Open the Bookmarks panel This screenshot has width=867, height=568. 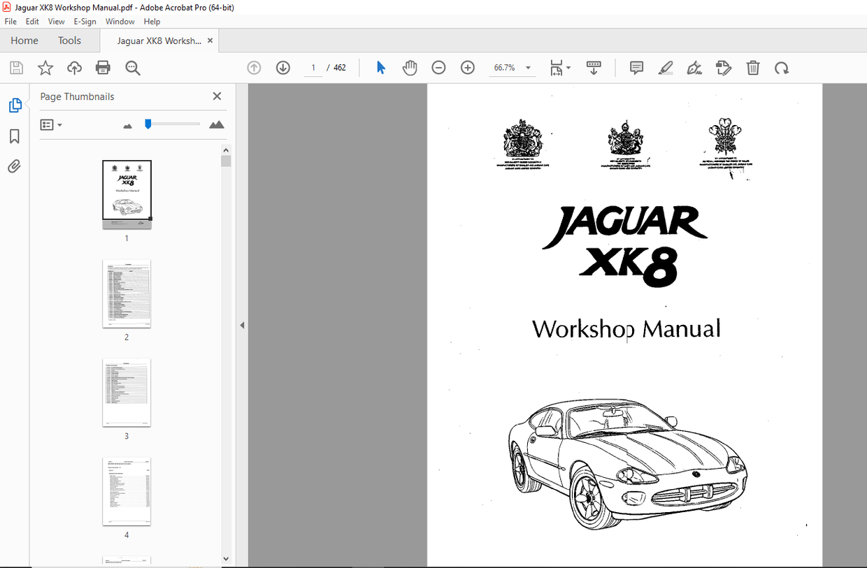pyautogui.click(x=14, y=136)
